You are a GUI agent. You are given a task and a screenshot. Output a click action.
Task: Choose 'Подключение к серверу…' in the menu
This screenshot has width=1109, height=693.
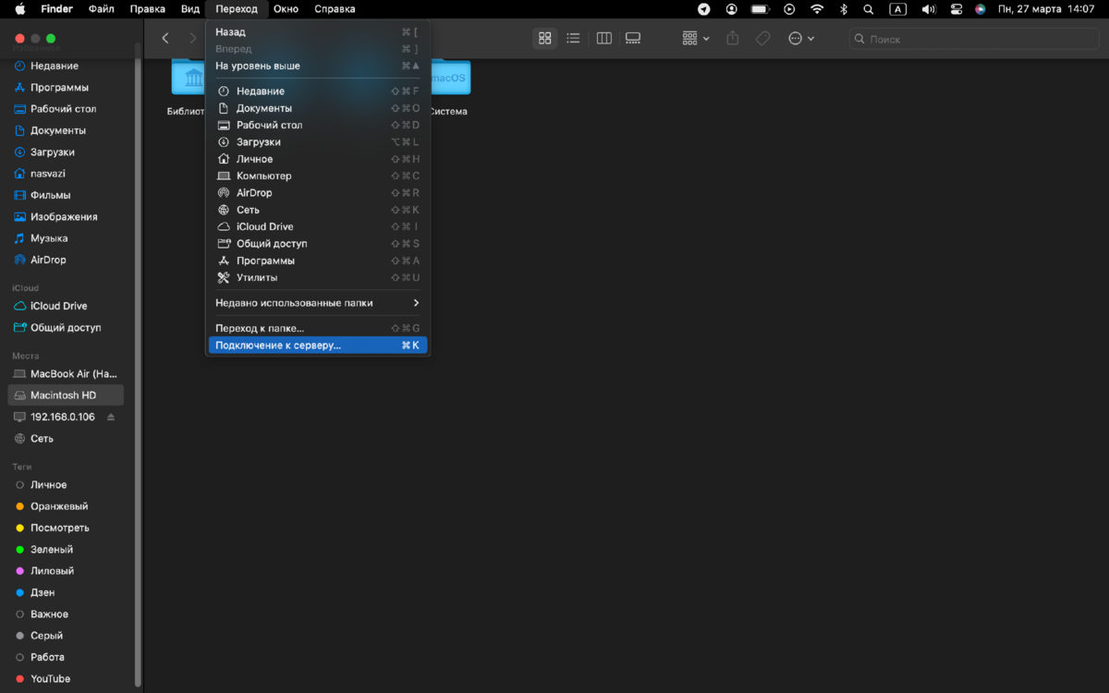point(317,346)
